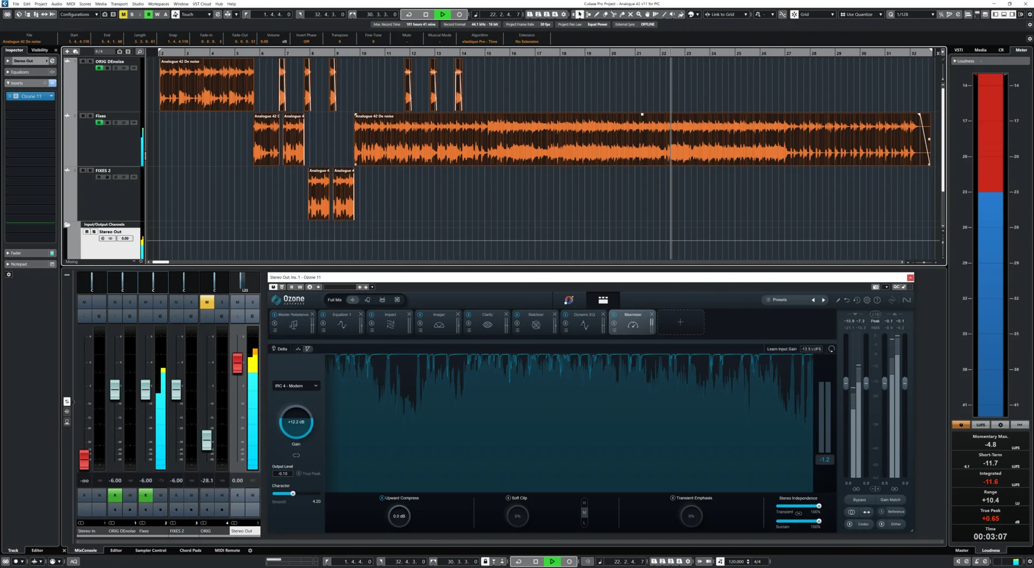The width and height of the screenshot is (1034, 568).
Task: Open Grid snap type dropdown
Action: coord(816,14)
